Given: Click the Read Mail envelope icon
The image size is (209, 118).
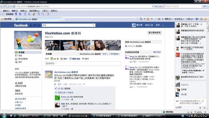Looking at the screenshot, I should (x=154, y=19).
